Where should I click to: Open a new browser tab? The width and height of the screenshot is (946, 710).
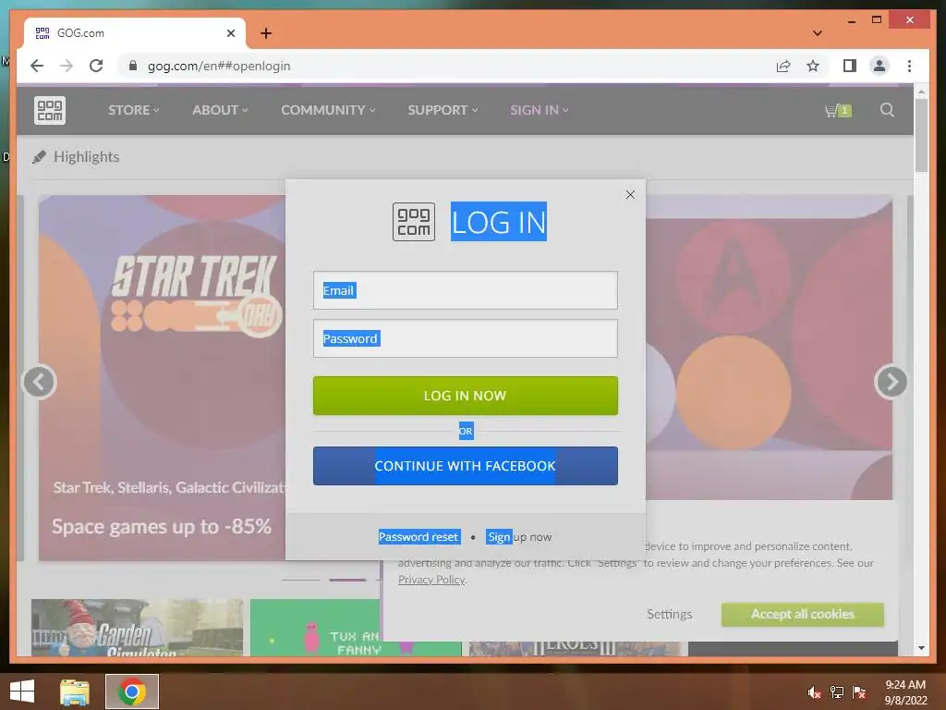coord(266,33)
